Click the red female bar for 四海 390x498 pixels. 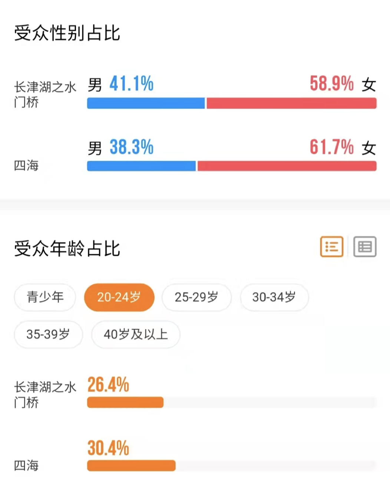coord(287,166)
